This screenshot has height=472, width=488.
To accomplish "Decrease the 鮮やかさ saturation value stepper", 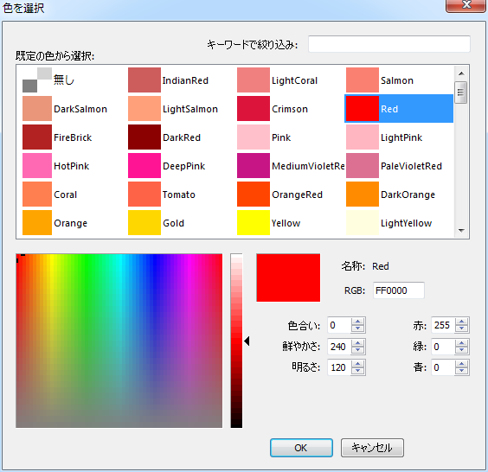I will click(x=357, y=350).
